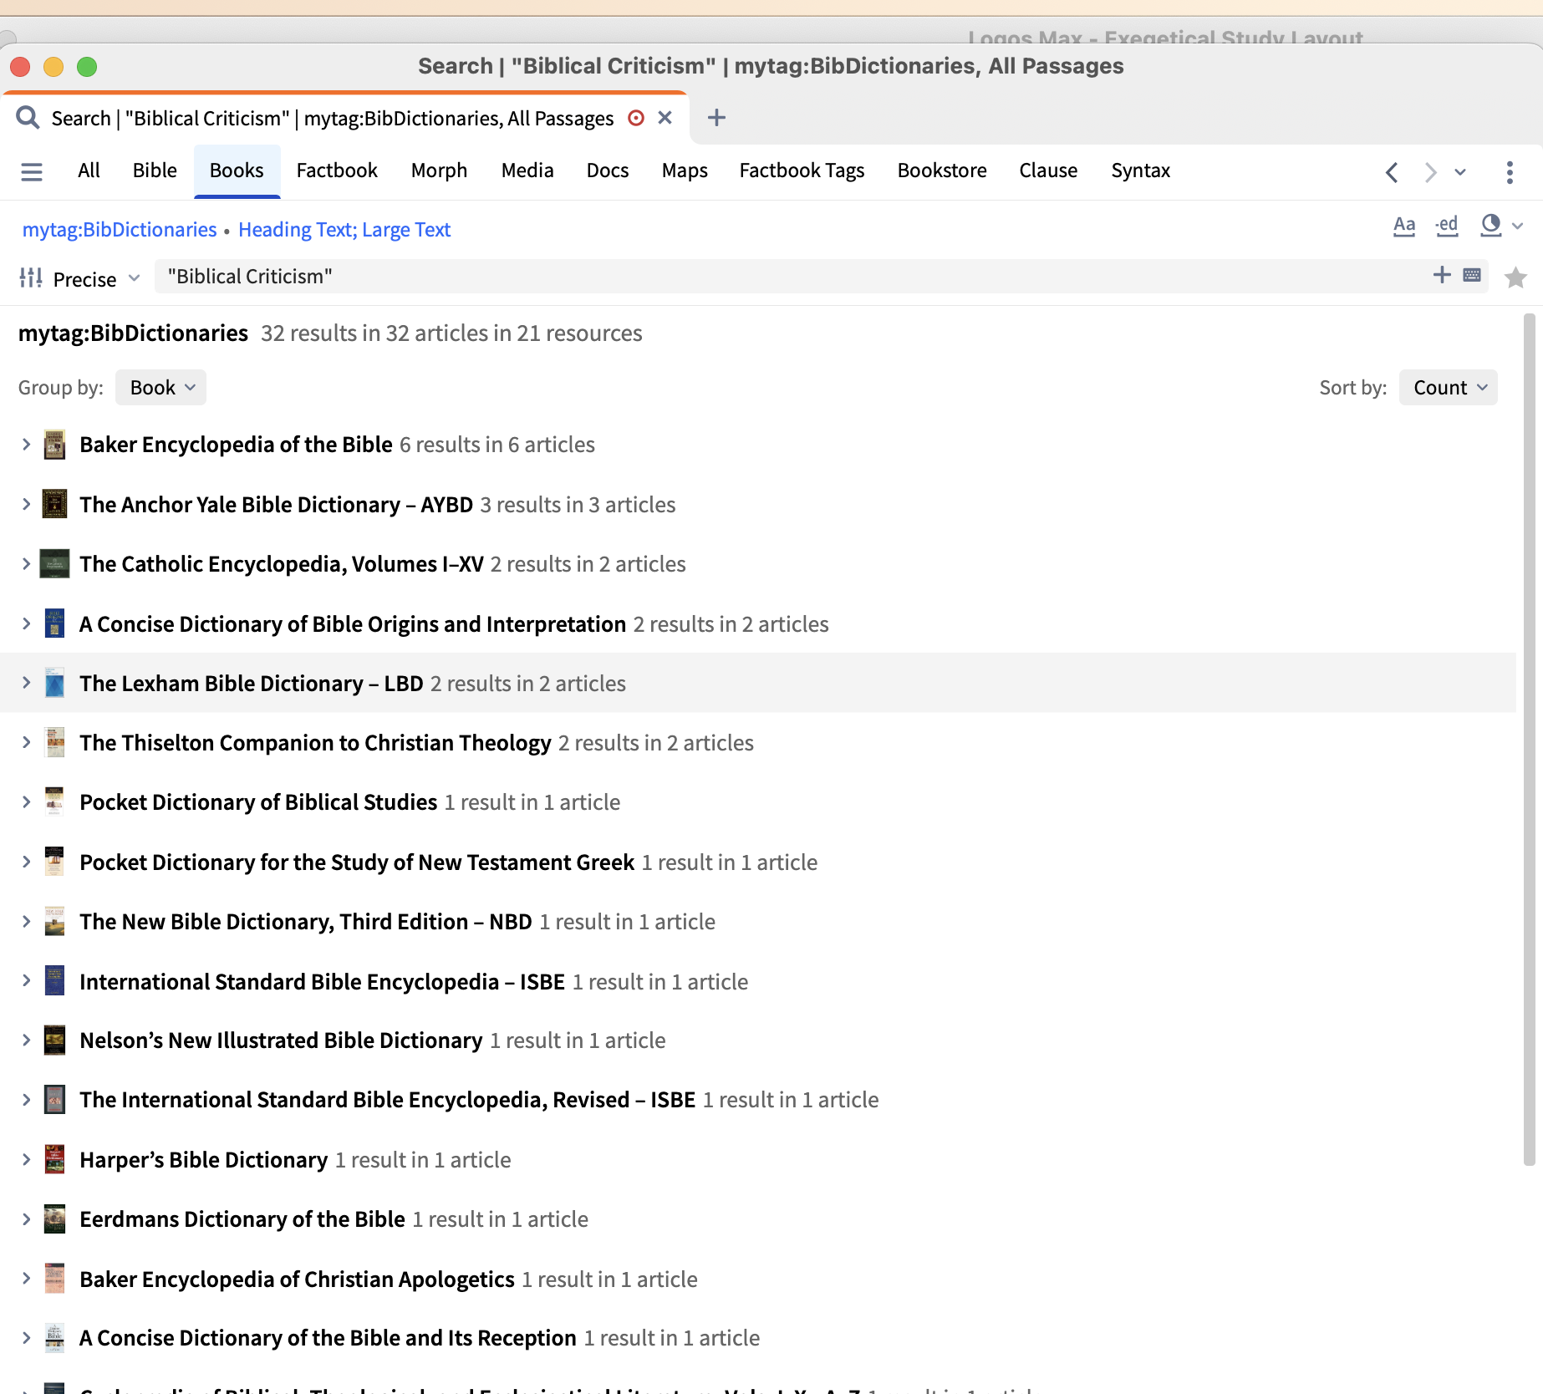The height and width of the screenshot is (1394, 1543).
Task: Click the Concise Dictionary of Bible Origins cover
Action: pyautogui.click(x=54, y=623)
